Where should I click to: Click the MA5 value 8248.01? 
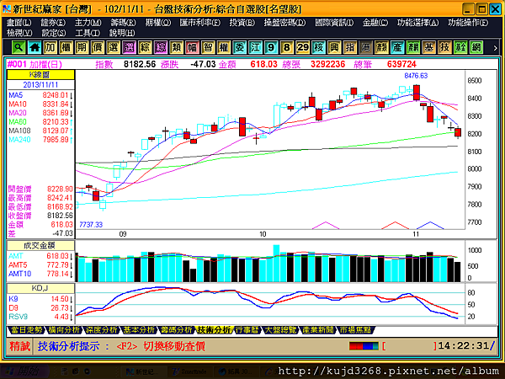55,95
